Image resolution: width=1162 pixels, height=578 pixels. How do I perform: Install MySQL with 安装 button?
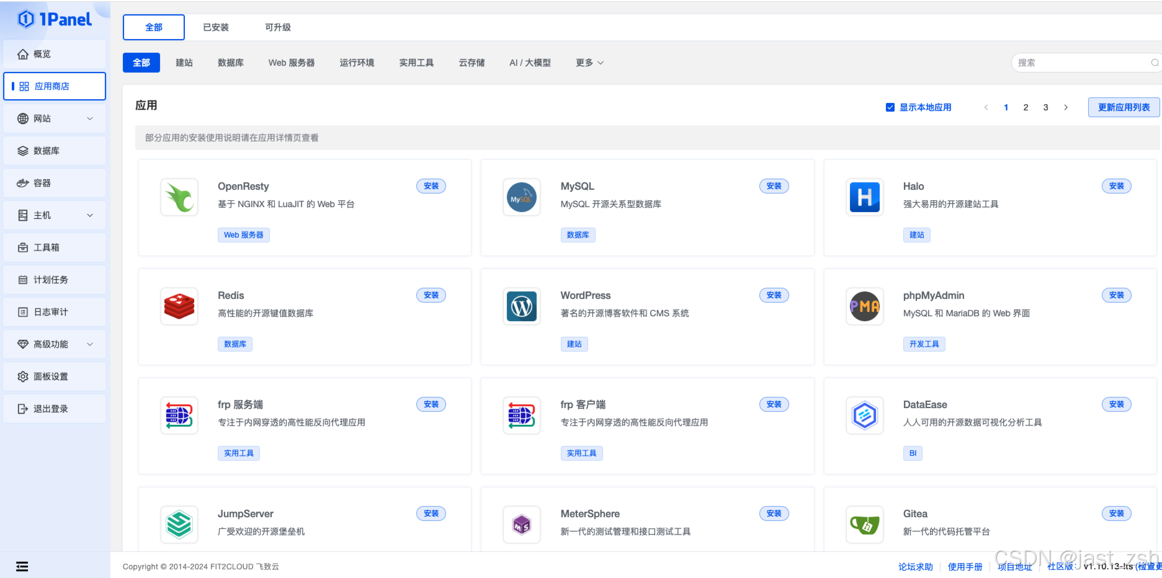[774, 186]
